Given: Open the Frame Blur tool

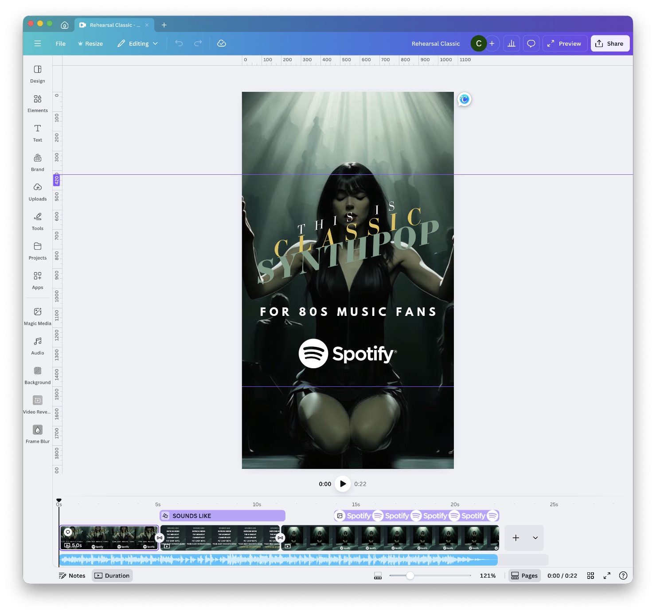Looking at the screenshot, I should coord(37,434).
